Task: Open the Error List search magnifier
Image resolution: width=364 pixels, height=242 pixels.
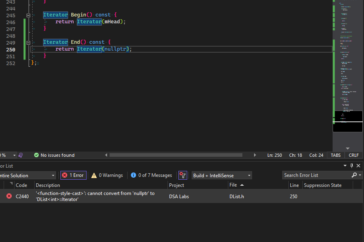Action: tap(353, 175)
